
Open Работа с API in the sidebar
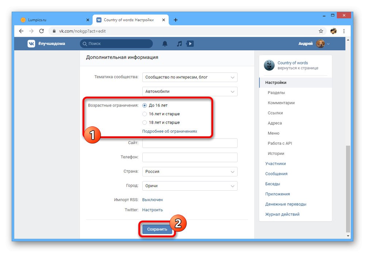tap(280, 143)
